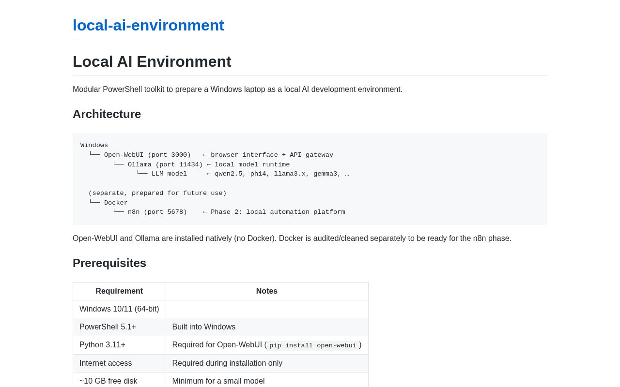The image size is (620, 387).
Task: Click the ~10 GB free disk cell
Action: (x=119, y=380)
